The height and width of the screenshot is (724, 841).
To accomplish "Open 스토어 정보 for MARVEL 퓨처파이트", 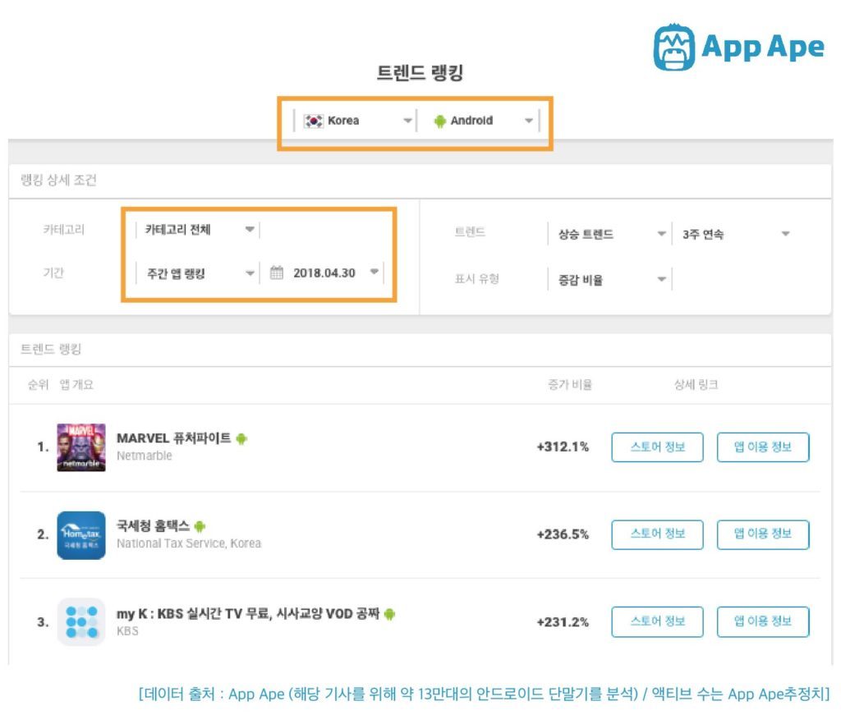I will [657, 447].
